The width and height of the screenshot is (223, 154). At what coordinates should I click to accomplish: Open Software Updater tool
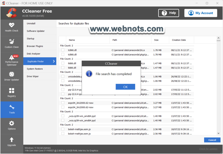pyautogui.click(x=40, y=31)
